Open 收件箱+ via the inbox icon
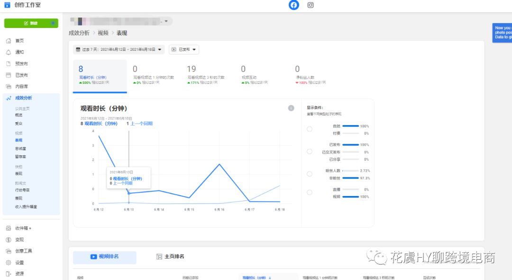The width and height of the screenshot is (512, 280). 9,228
